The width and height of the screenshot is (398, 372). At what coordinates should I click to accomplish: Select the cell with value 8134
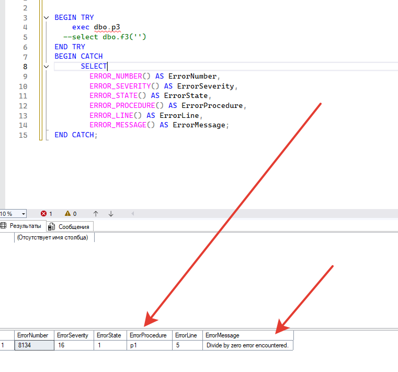[x=34, y=345]
